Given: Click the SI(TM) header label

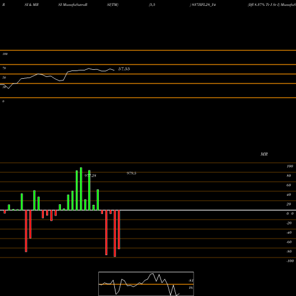Looking at the screenshot, I should tap(112, 5).
